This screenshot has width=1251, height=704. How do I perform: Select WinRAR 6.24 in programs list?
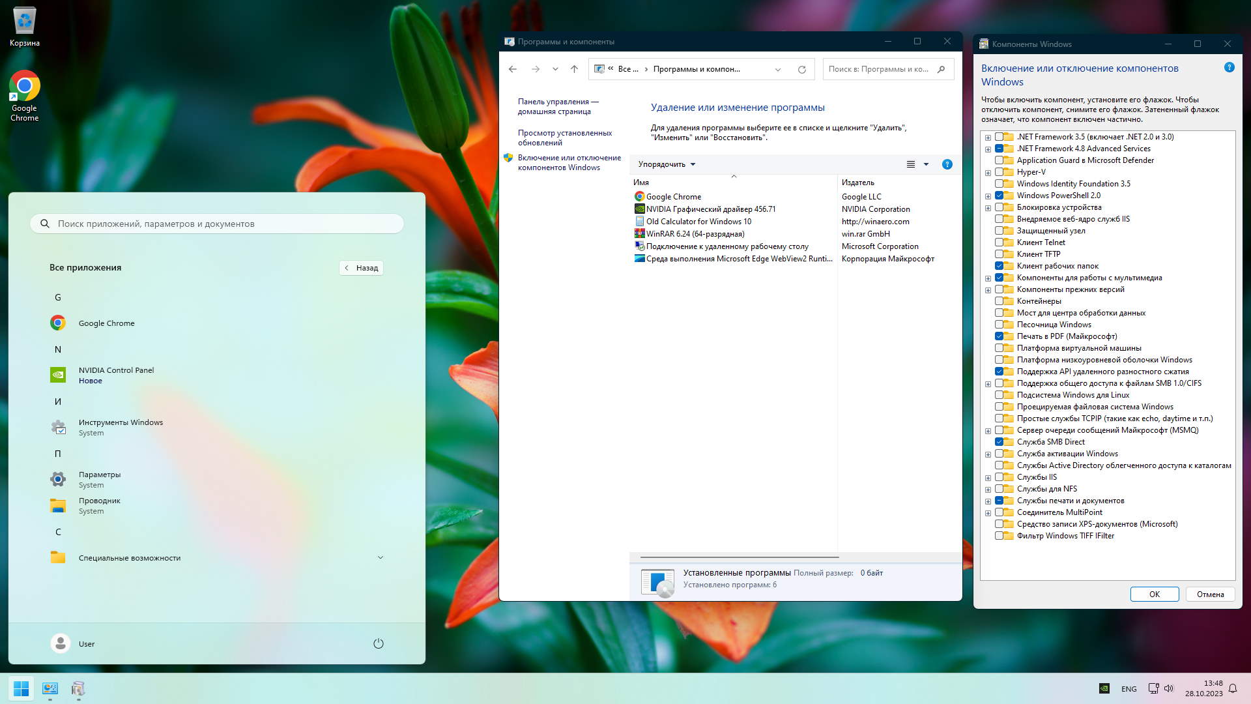pos(695,234)
